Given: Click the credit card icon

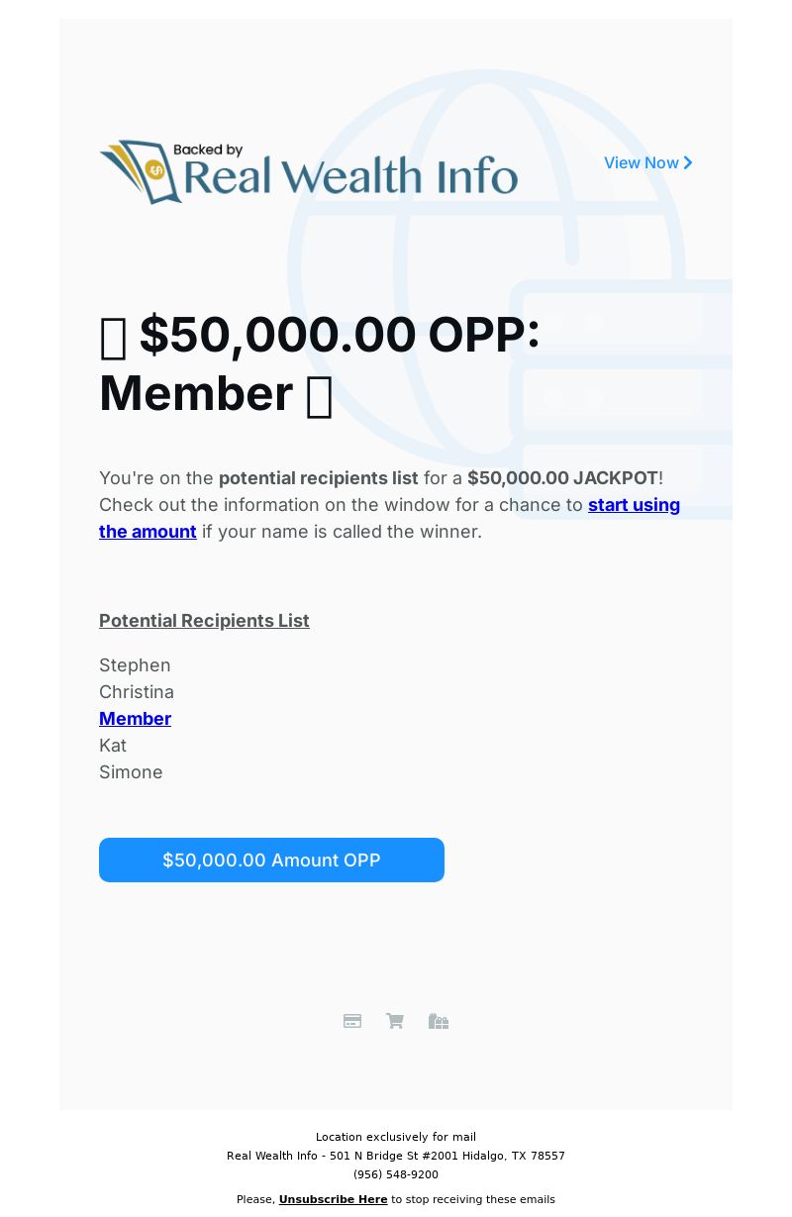Looking at the screenshot, I should tap(352, 1021).
